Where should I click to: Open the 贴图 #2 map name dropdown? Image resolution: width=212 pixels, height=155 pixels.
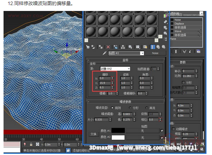coord(126,53)
